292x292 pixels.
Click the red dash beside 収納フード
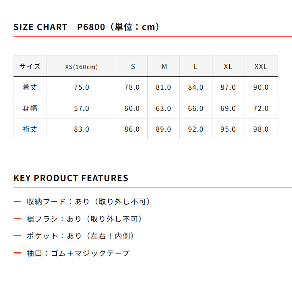click(x=17, y=201)
